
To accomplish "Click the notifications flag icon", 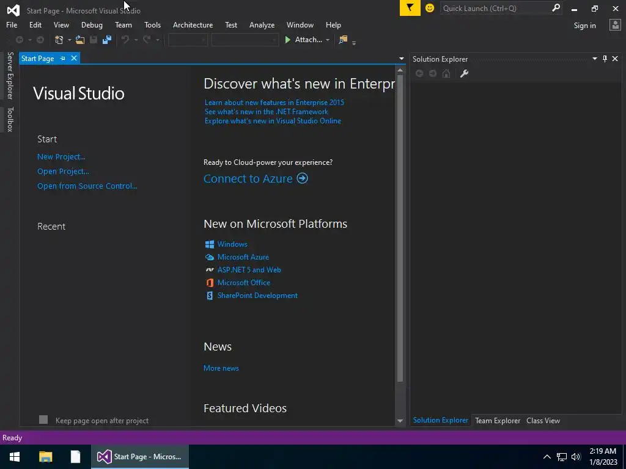I will coord(410,8).
